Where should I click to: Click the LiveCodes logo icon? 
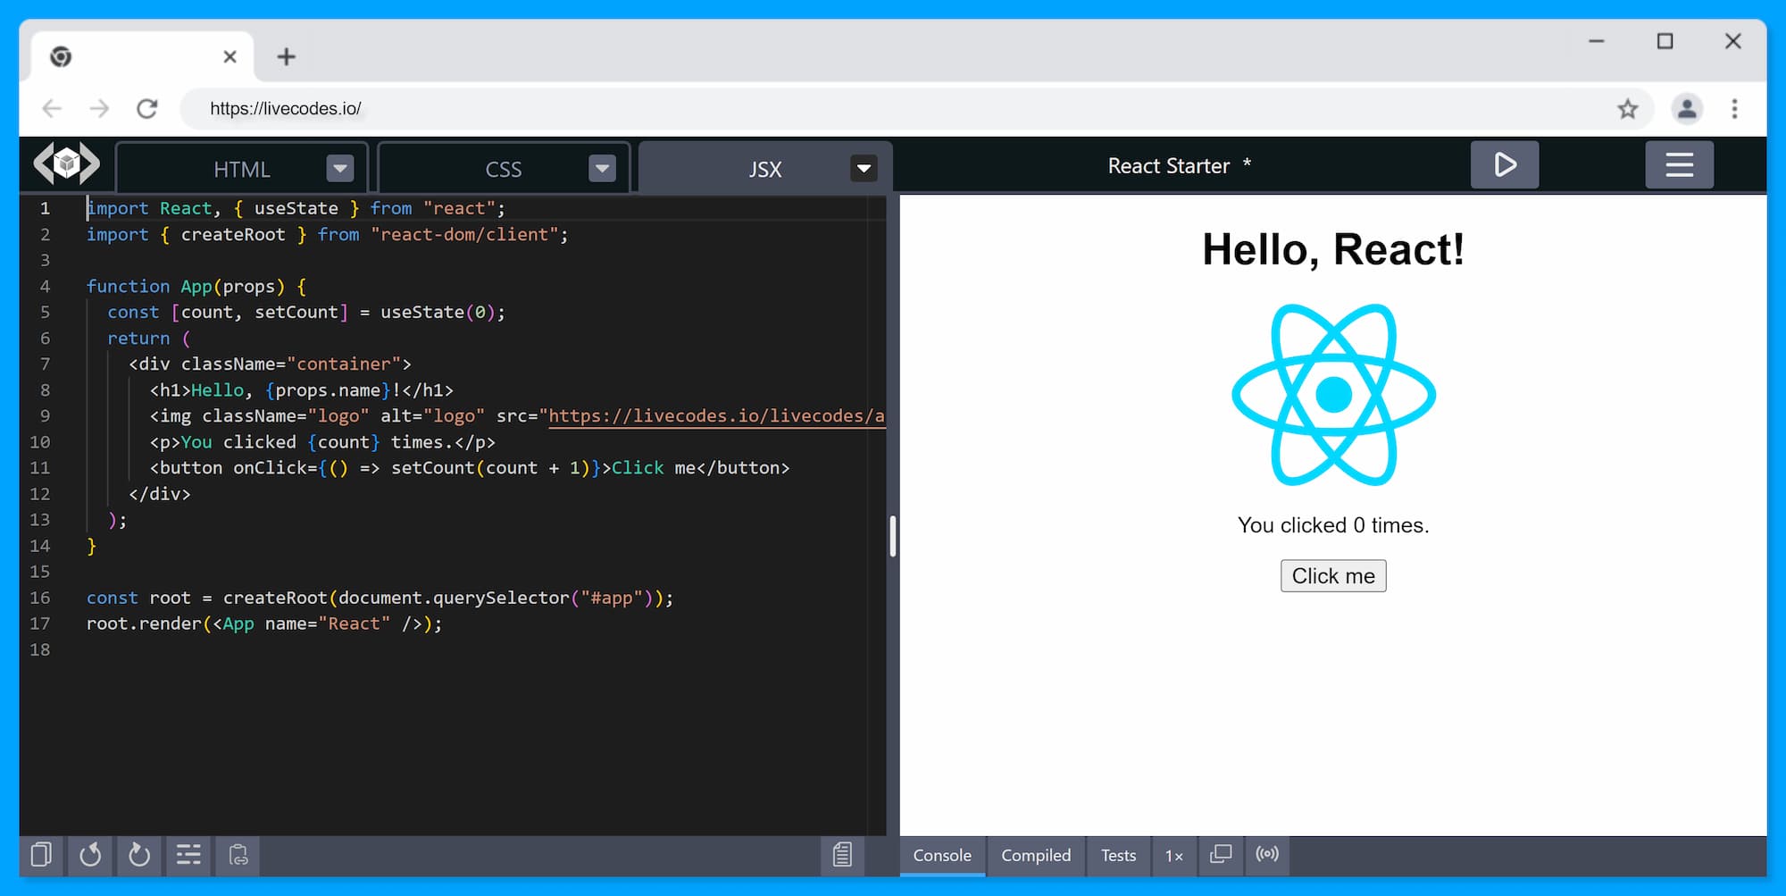click(67, 163)
